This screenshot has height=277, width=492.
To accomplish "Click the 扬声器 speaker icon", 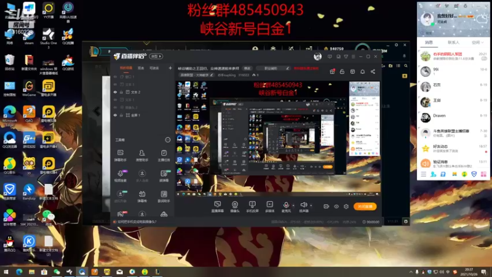I will tap(303, 205).
